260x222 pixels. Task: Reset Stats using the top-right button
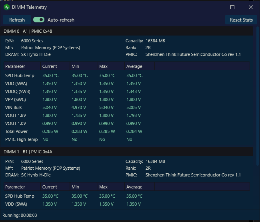click(241, 20)
